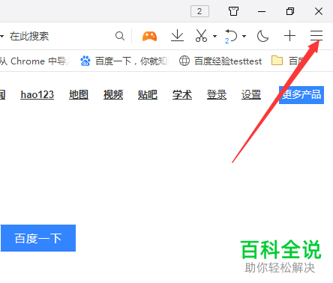Open the yellow bookmark folder
This screenshot has width=333, height=283.
coord(277,61)
